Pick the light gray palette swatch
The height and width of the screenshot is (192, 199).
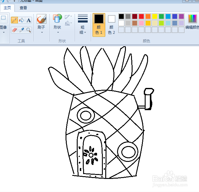point(128,23)
